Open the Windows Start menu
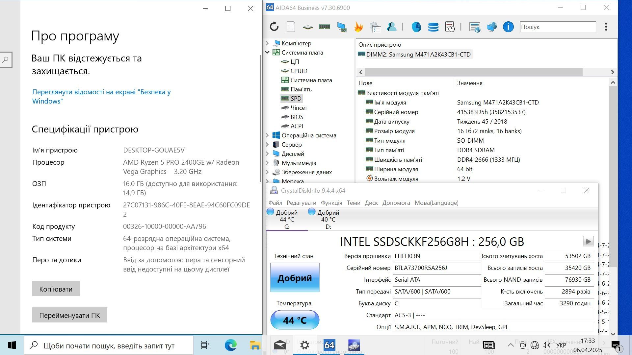632x355 pixels. click(12, 345)
